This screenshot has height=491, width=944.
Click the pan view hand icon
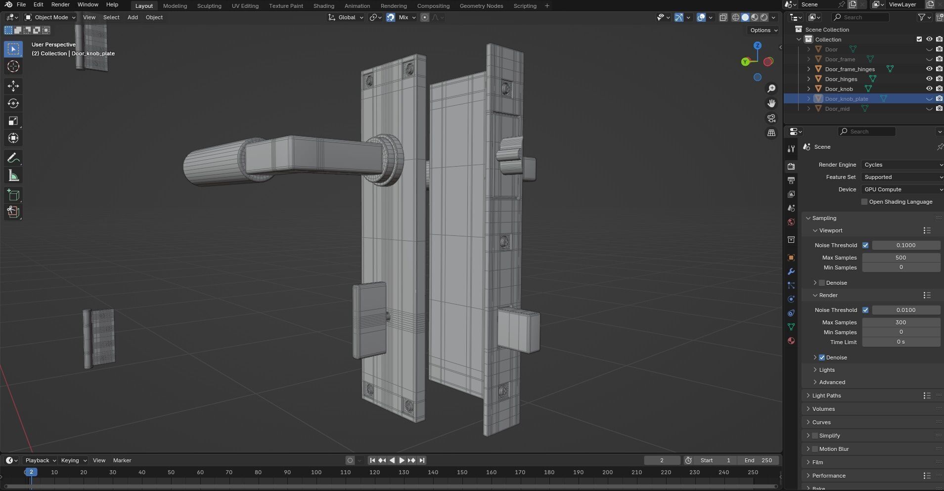coord(771,103)
